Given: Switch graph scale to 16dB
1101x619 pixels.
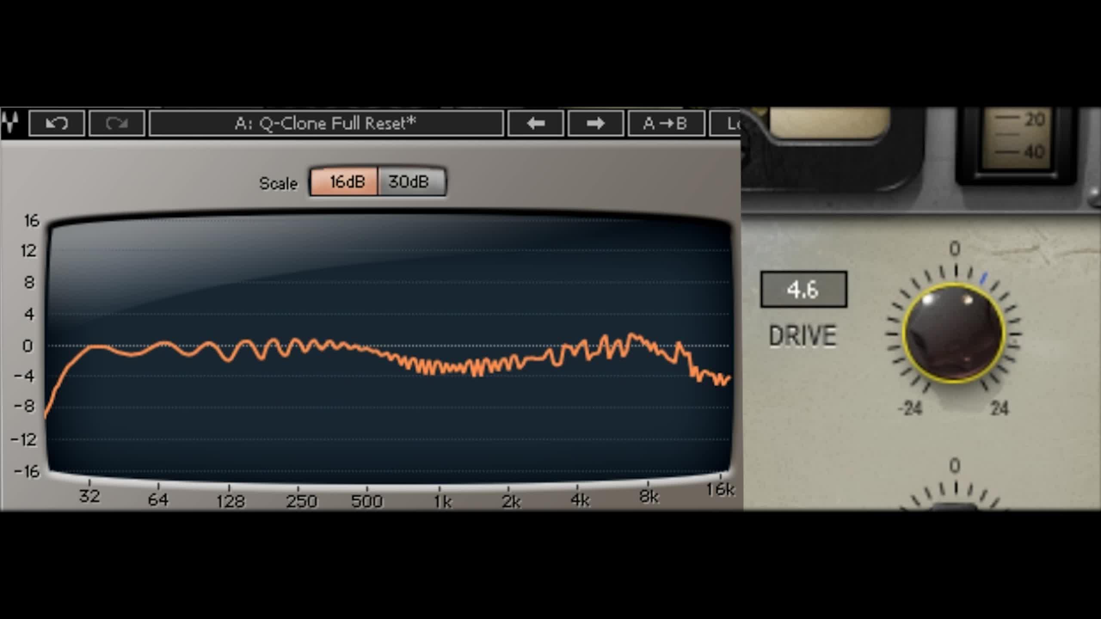Looking at the screenshot, I should click(344, 182).
